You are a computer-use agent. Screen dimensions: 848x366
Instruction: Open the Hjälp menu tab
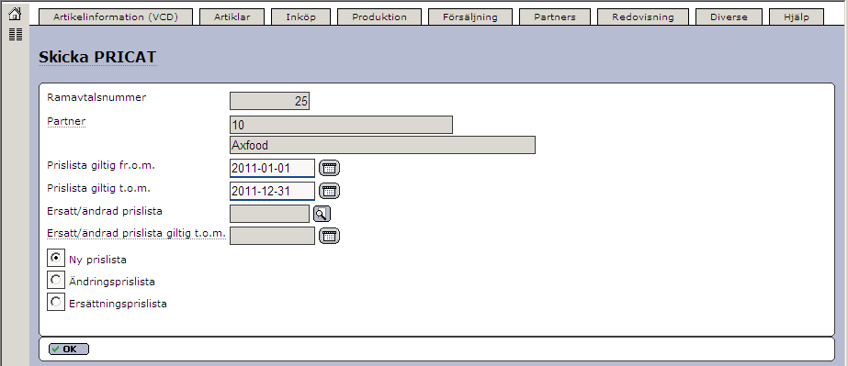point(797,17)
